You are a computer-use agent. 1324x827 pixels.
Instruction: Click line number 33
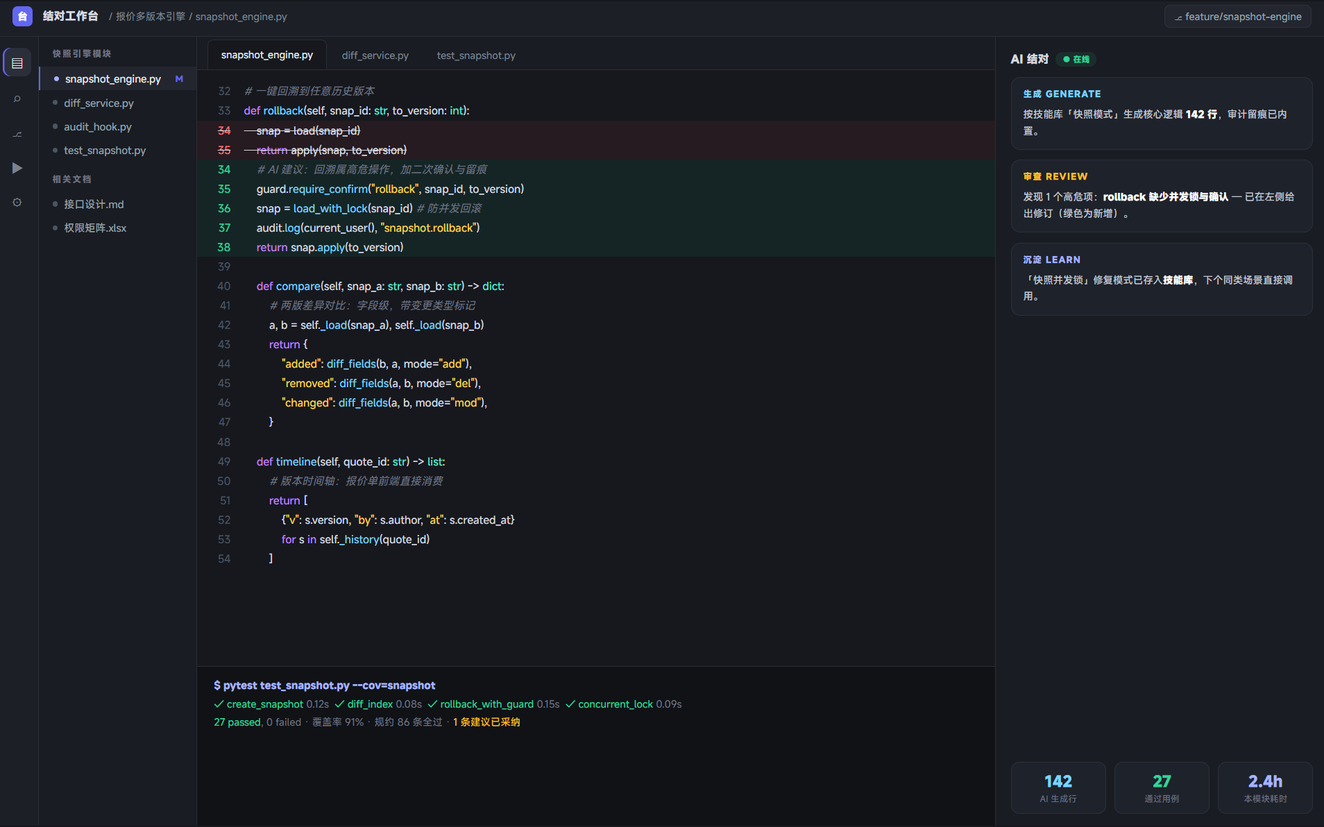(x=224, y=111)
